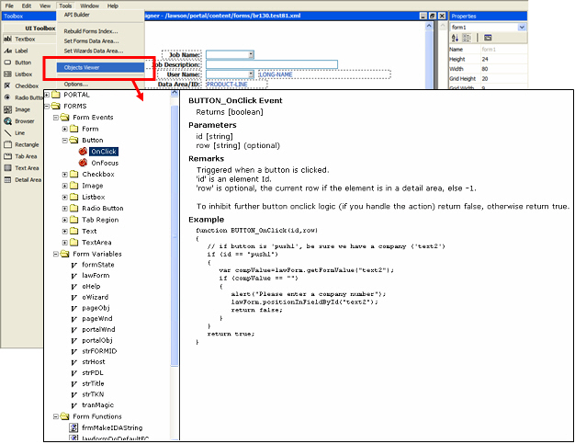
Task: Expand the PORTAL tree node
Action: [x=47, y=95]
